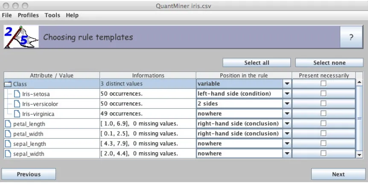368x186 pixels.
Task: Click the Position in the rule header
Action: [244, 75]
